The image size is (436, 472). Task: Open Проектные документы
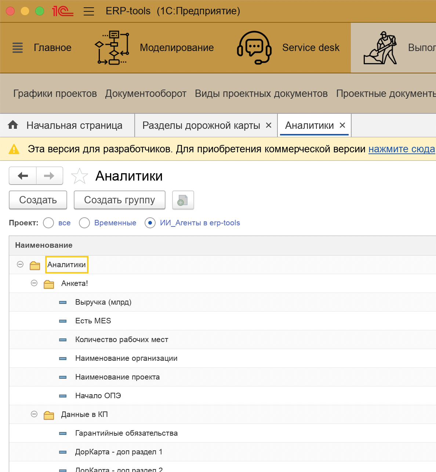(386, 94)
